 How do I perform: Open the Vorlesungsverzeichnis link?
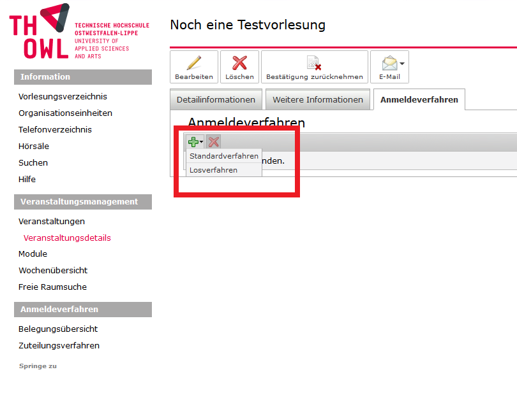(63, 97)
